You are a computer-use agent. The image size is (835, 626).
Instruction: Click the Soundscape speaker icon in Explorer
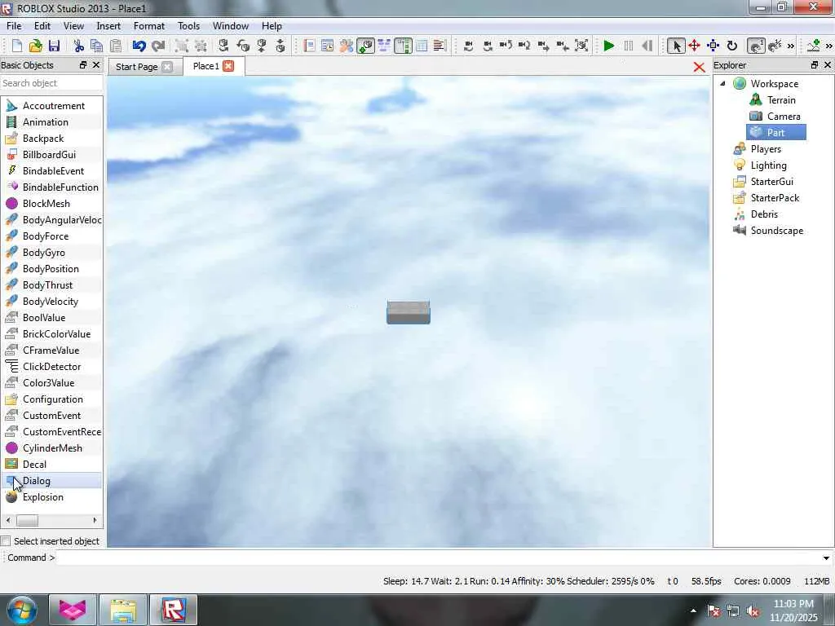(x=739, y=231)
